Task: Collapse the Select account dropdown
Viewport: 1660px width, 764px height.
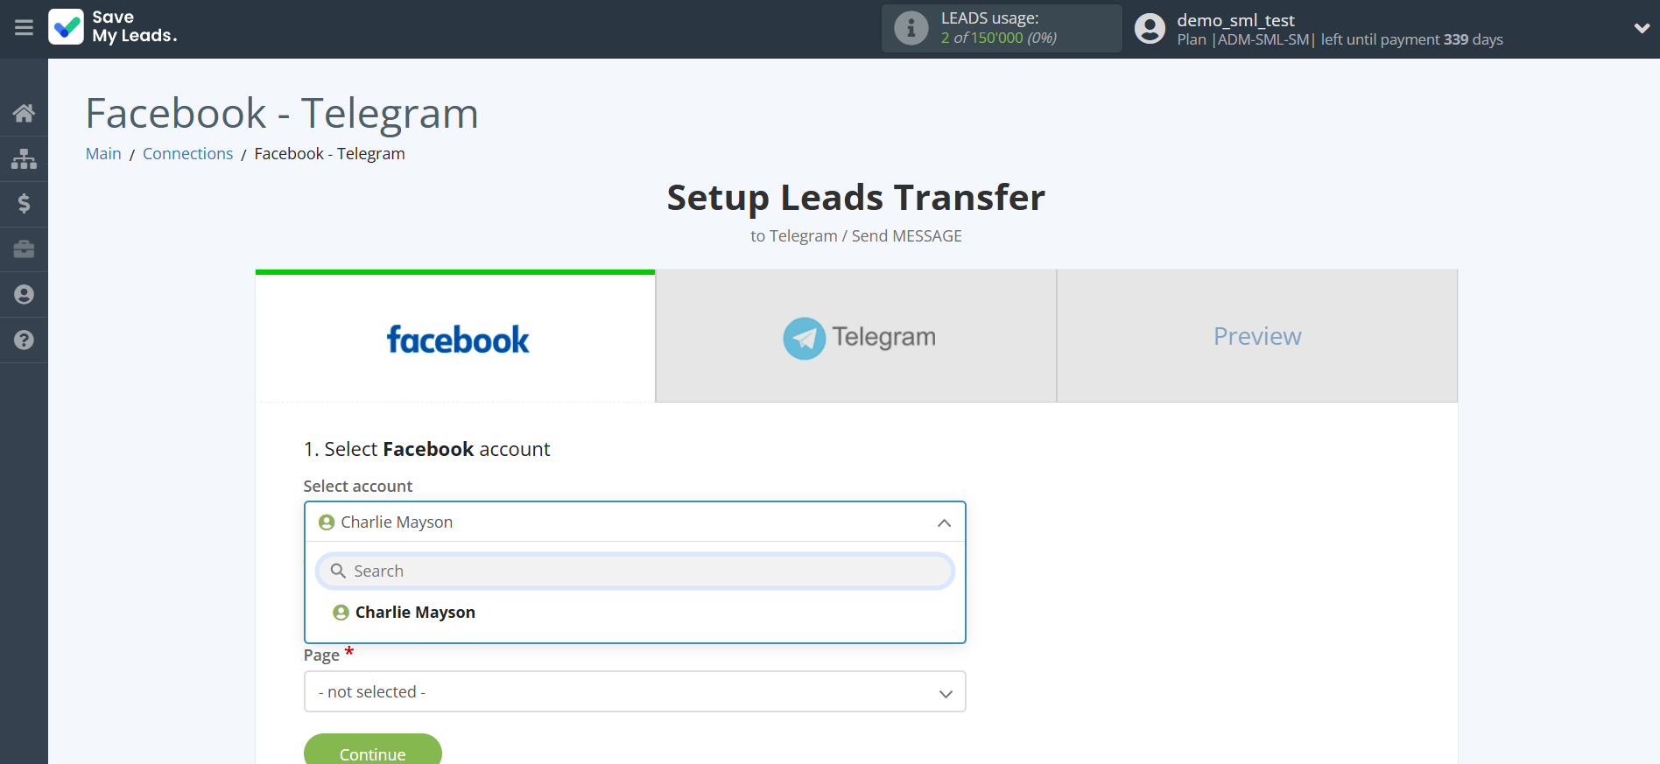Action: click(x=943, y=522)
